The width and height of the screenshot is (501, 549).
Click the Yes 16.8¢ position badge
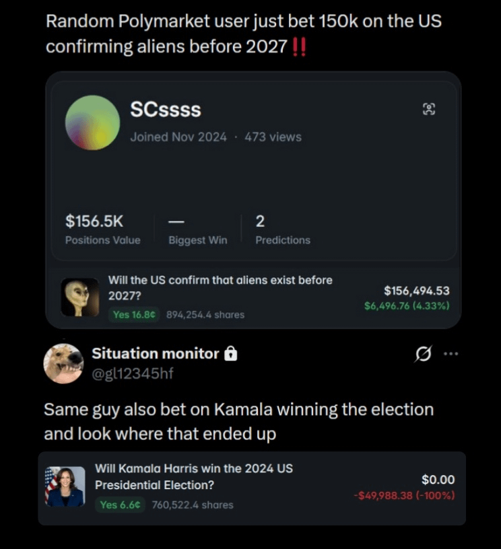tap(135, 314)
